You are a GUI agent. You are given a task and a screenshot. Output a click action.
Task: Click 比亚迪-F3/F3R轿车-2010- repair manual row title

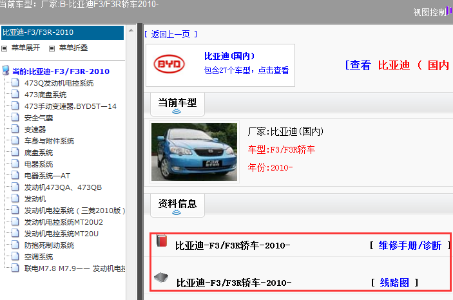(233, 245)
